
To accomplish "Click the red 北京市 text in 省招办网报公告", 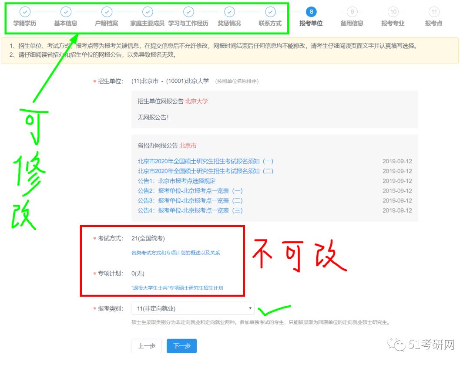I will point(188,146).
